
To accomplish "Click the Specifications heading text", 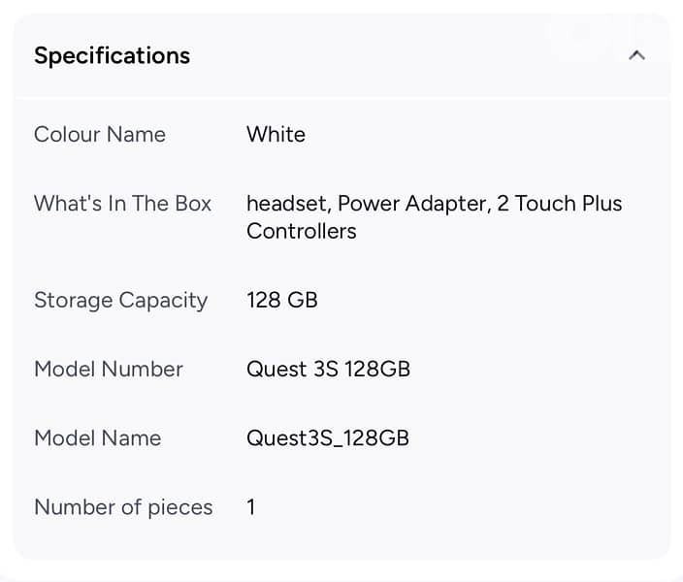I will [112, 55].
